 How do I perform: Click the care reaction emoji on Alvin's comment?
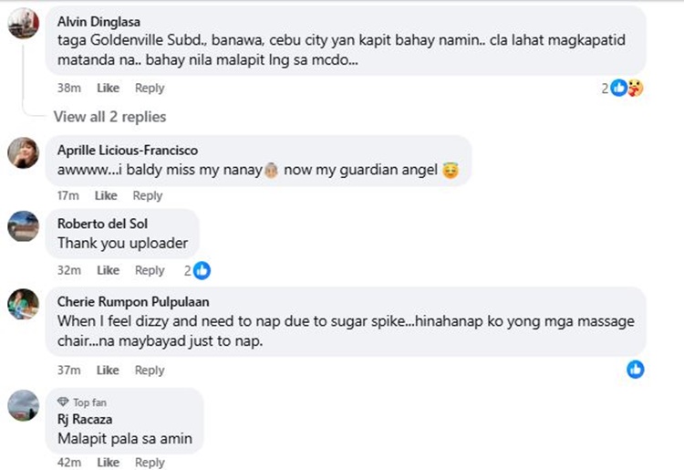(636, 88)
